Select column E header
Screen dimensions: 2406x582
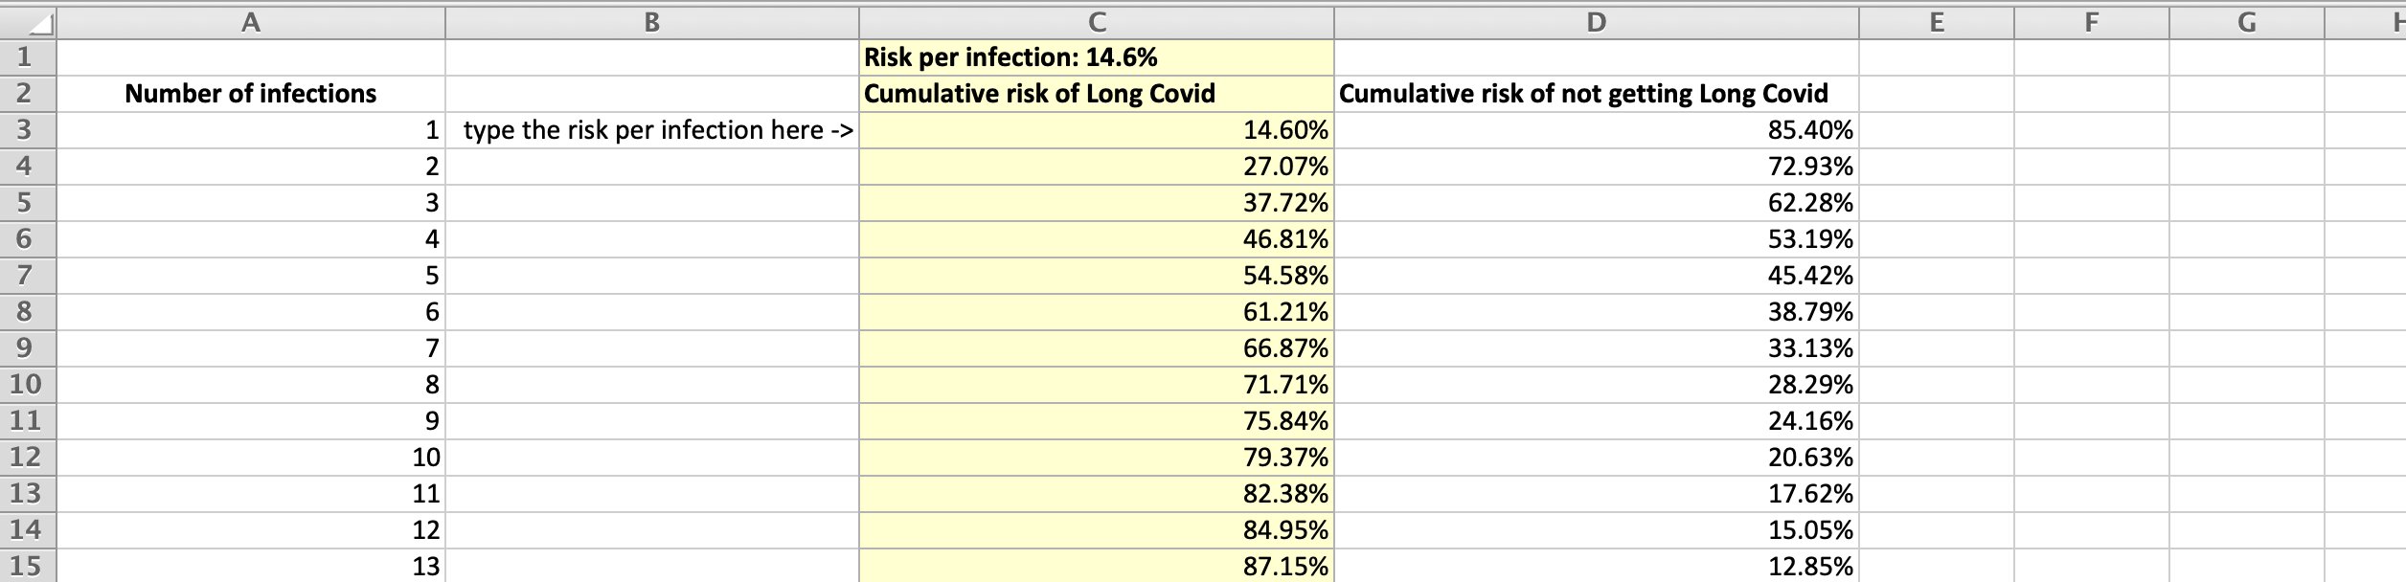[1936, 21]
